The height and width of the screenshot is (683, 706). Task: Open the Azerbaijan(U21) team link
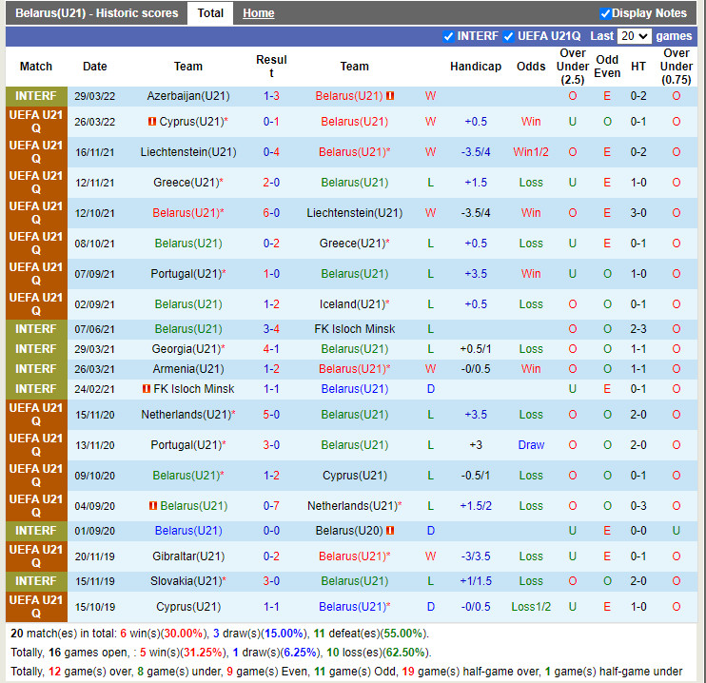[187, 96]
